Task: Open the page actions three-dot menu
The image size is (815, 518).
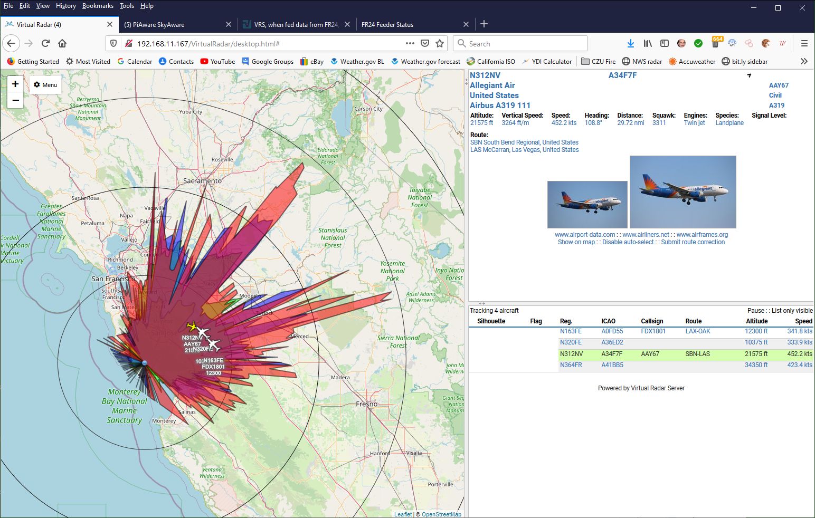Action: (410, 43)
